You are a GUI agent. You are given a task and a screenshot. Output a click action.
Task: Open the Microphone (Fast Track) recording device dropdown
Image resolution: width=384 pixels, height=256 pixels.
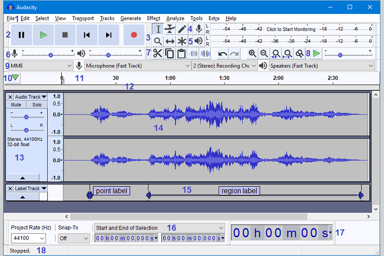(138, 66)
